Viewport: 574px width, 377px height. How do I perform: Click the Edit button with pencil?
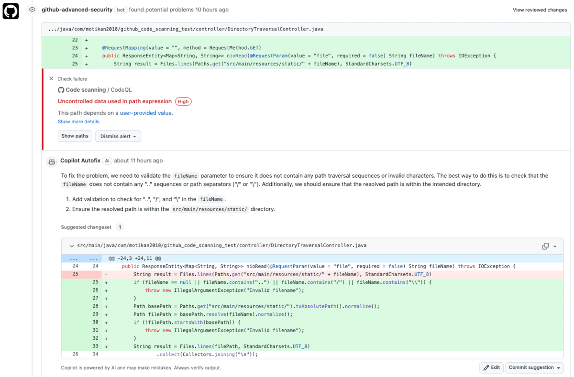coord(491,367)
